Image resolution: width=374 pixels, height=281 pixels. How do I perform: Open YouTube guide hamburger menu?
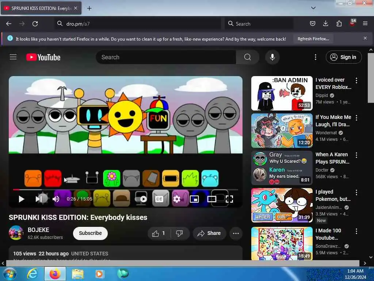click(x=13, y=57)
